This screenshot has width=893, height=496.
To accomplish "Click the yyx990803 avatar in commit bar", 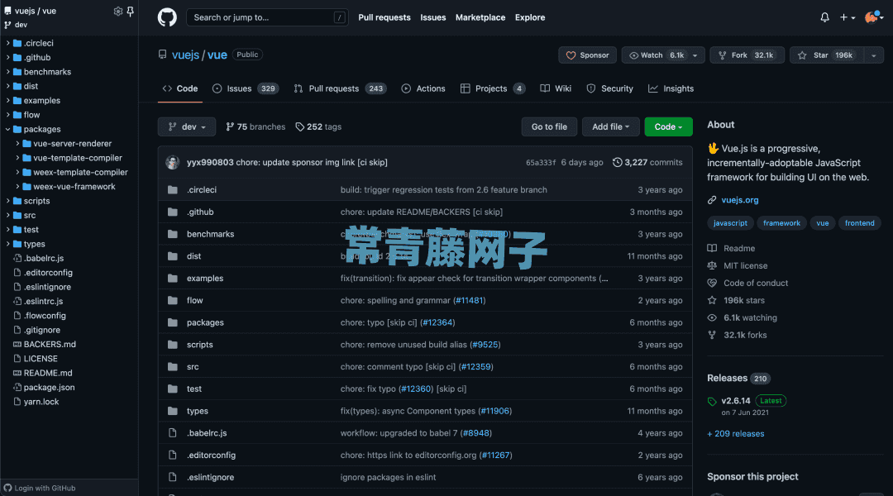I will click(173, 162).
